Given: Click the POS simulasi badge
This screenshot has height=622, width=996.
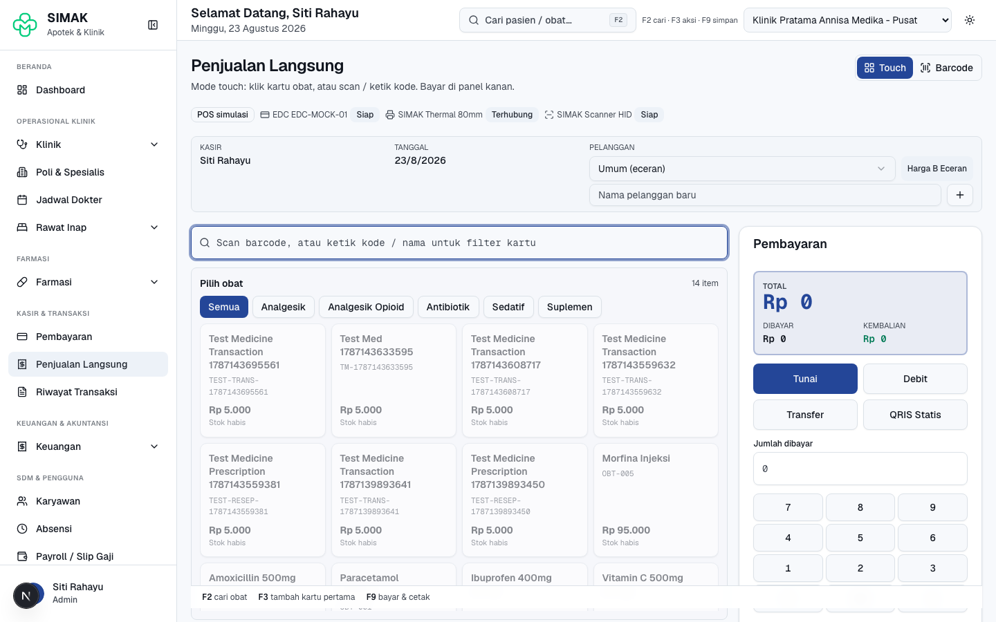Looking at the screenshot, I should pos(223,115).
